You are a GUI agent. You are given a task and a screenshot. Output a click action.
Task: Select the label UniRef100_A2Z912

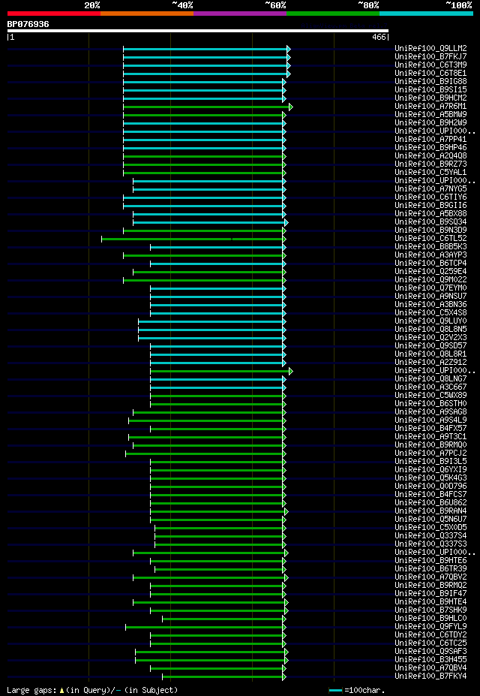coord(430,363)
